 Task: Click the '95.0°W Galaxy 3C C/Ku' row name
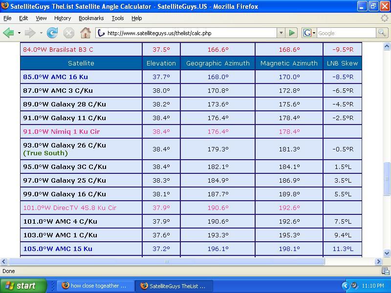(x=65, y=167)
